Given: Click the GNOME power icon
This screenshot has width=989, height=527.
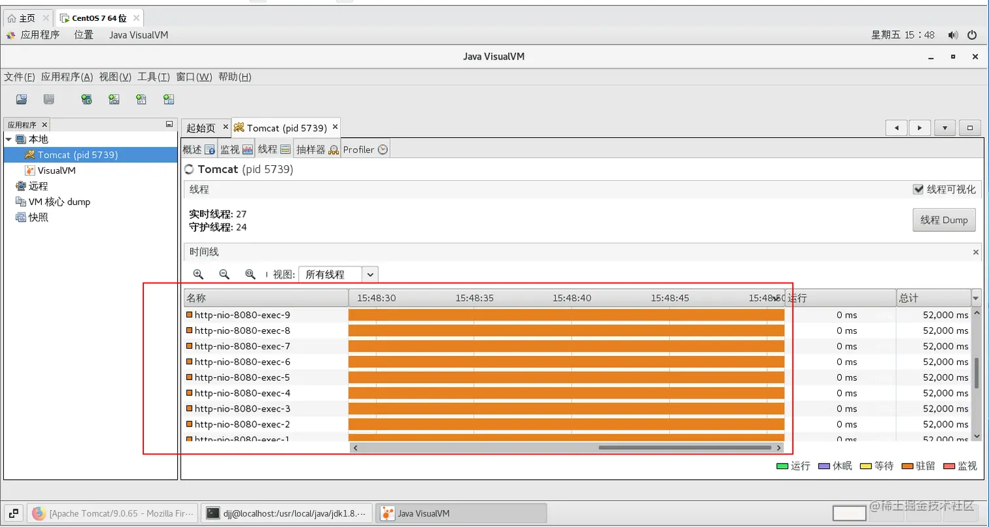Looking at the screenshot, I should tap(972, 35).
